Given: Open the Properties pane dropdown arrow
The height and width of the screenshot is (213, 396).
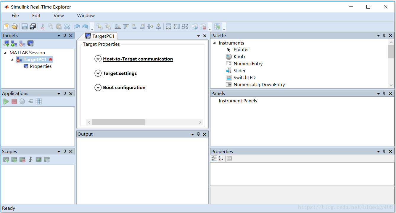Looking at the screenshot, I should (x=379, y=152).
